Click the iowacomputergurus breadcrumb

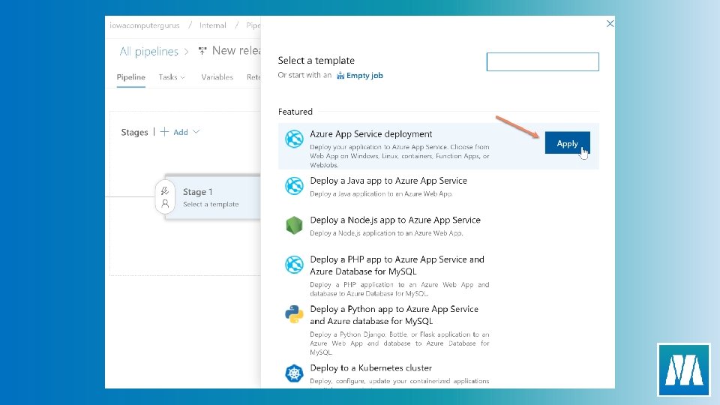click(x=145, y=25)
